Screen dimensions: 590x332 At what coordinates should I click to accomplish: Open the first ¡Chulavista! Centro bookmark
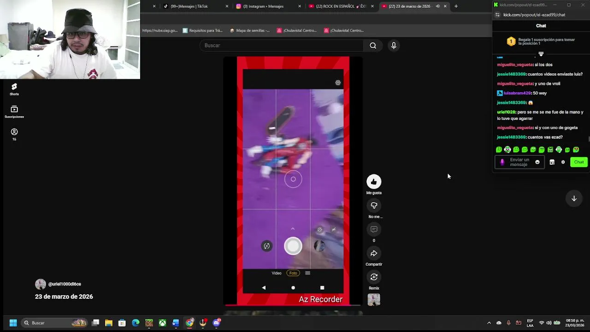pyautogui.click(x=297, y=30)
